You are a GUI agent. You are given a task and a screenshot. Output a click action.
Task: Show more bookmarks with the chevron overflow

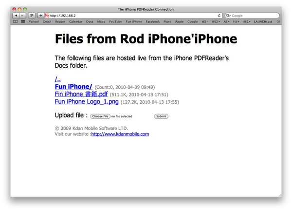[x=278, y=21]
